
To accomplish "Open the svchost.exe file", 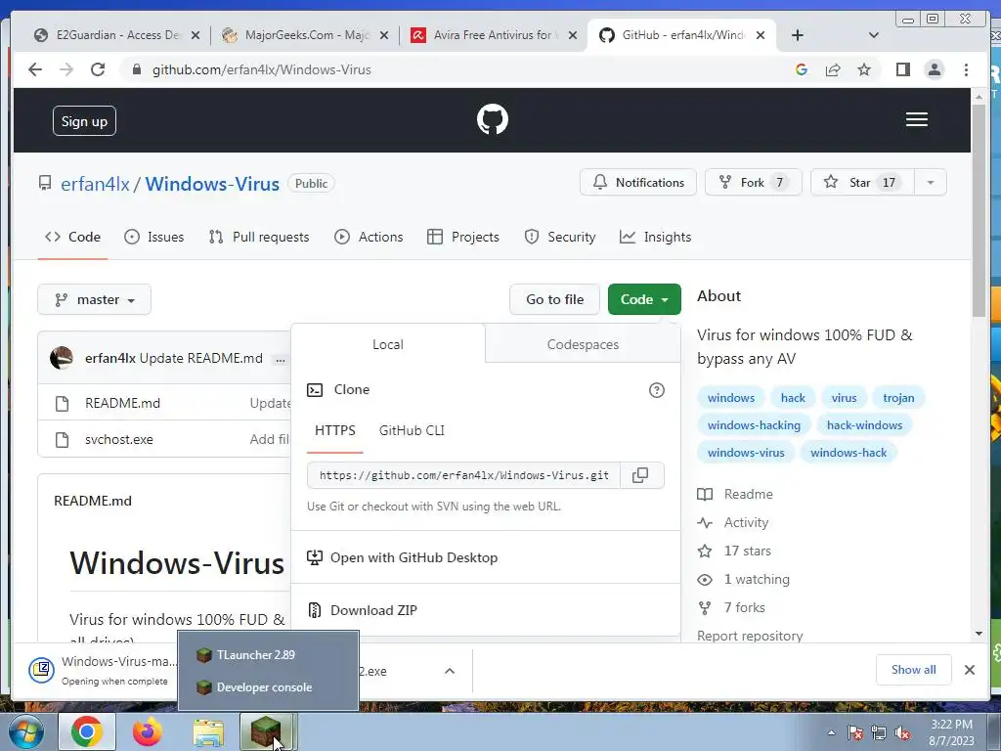I will coord(118,439).
